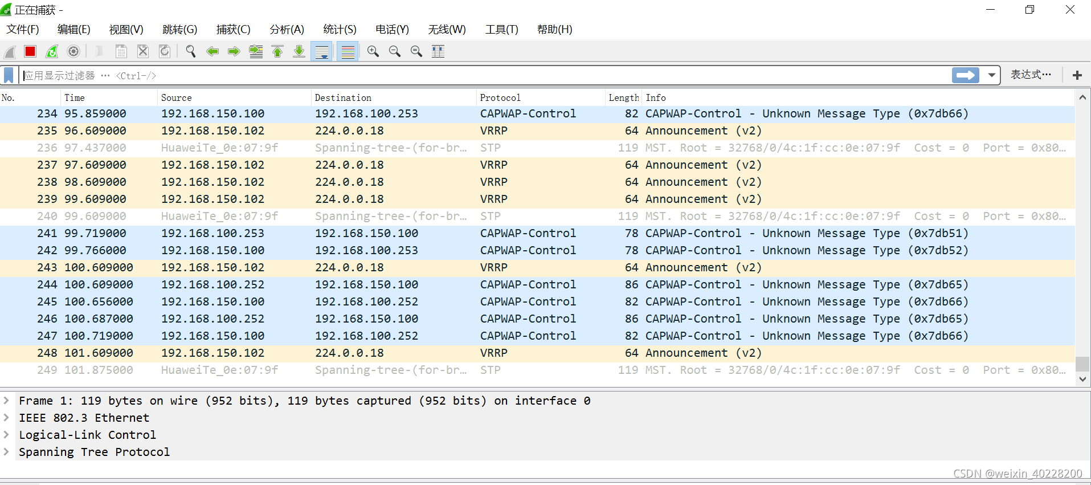The height and width of the screenshot is (485, 1091).
Task: Apply the display filter arrow button
Action: [x=966, y=75]
